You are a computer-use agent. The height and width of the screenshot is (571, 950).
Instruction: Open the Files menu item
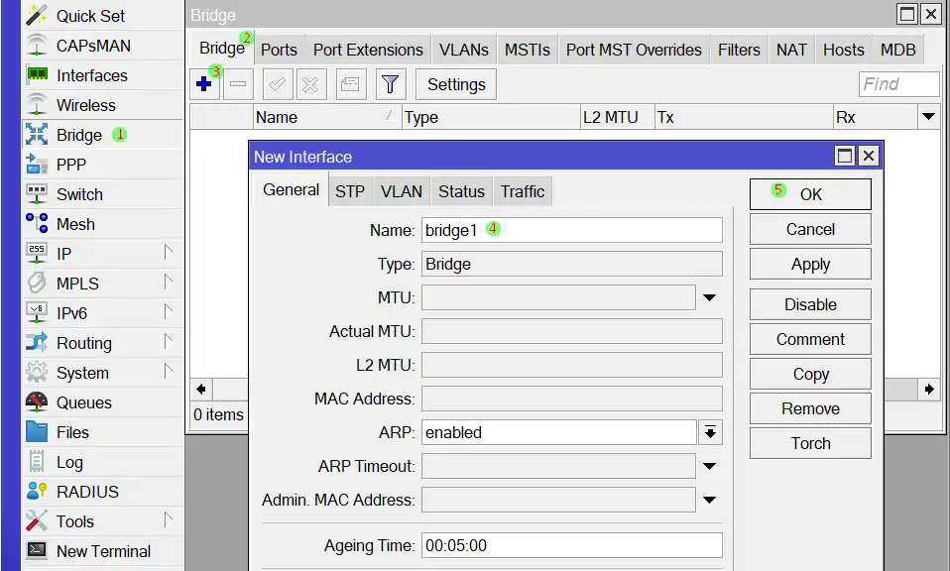[x=72, y=432]
